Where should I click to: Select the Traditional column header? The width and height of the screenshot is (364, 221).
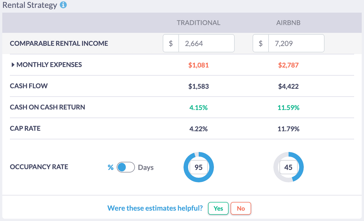[x=199, y=23]
